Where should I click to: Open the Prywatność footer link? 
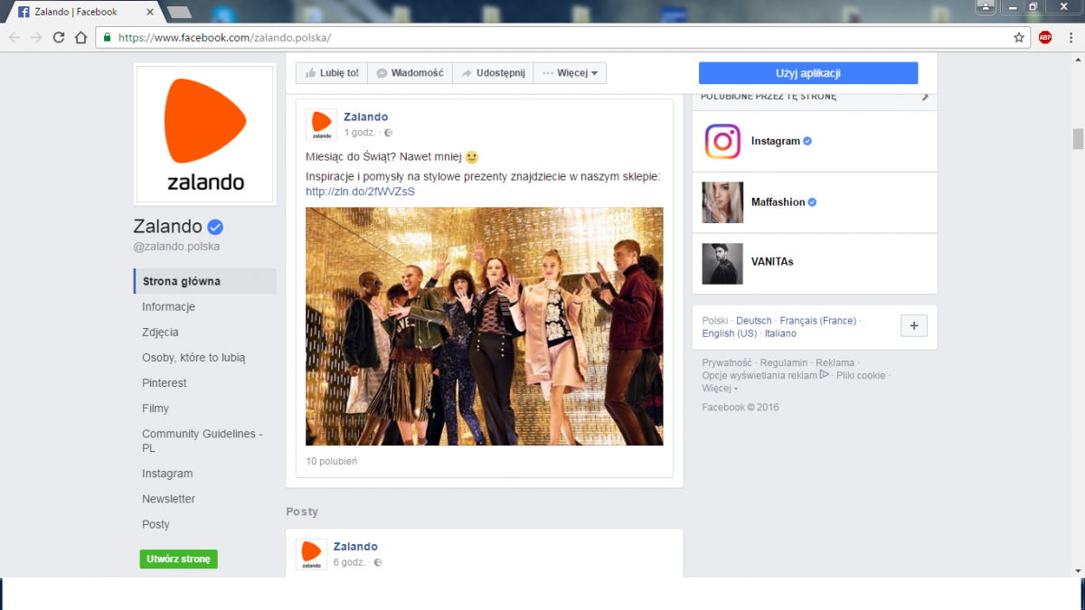tap(727, 363)
